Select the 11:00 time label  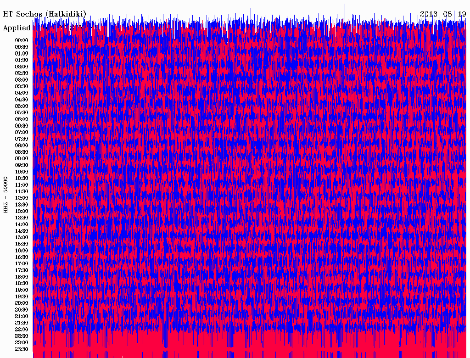pos(21,185)
